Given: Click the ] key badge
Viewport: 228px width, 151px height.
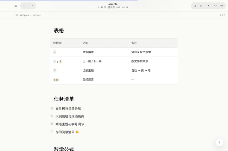Looking at the screenshot, I should click(x=60, y=61).
